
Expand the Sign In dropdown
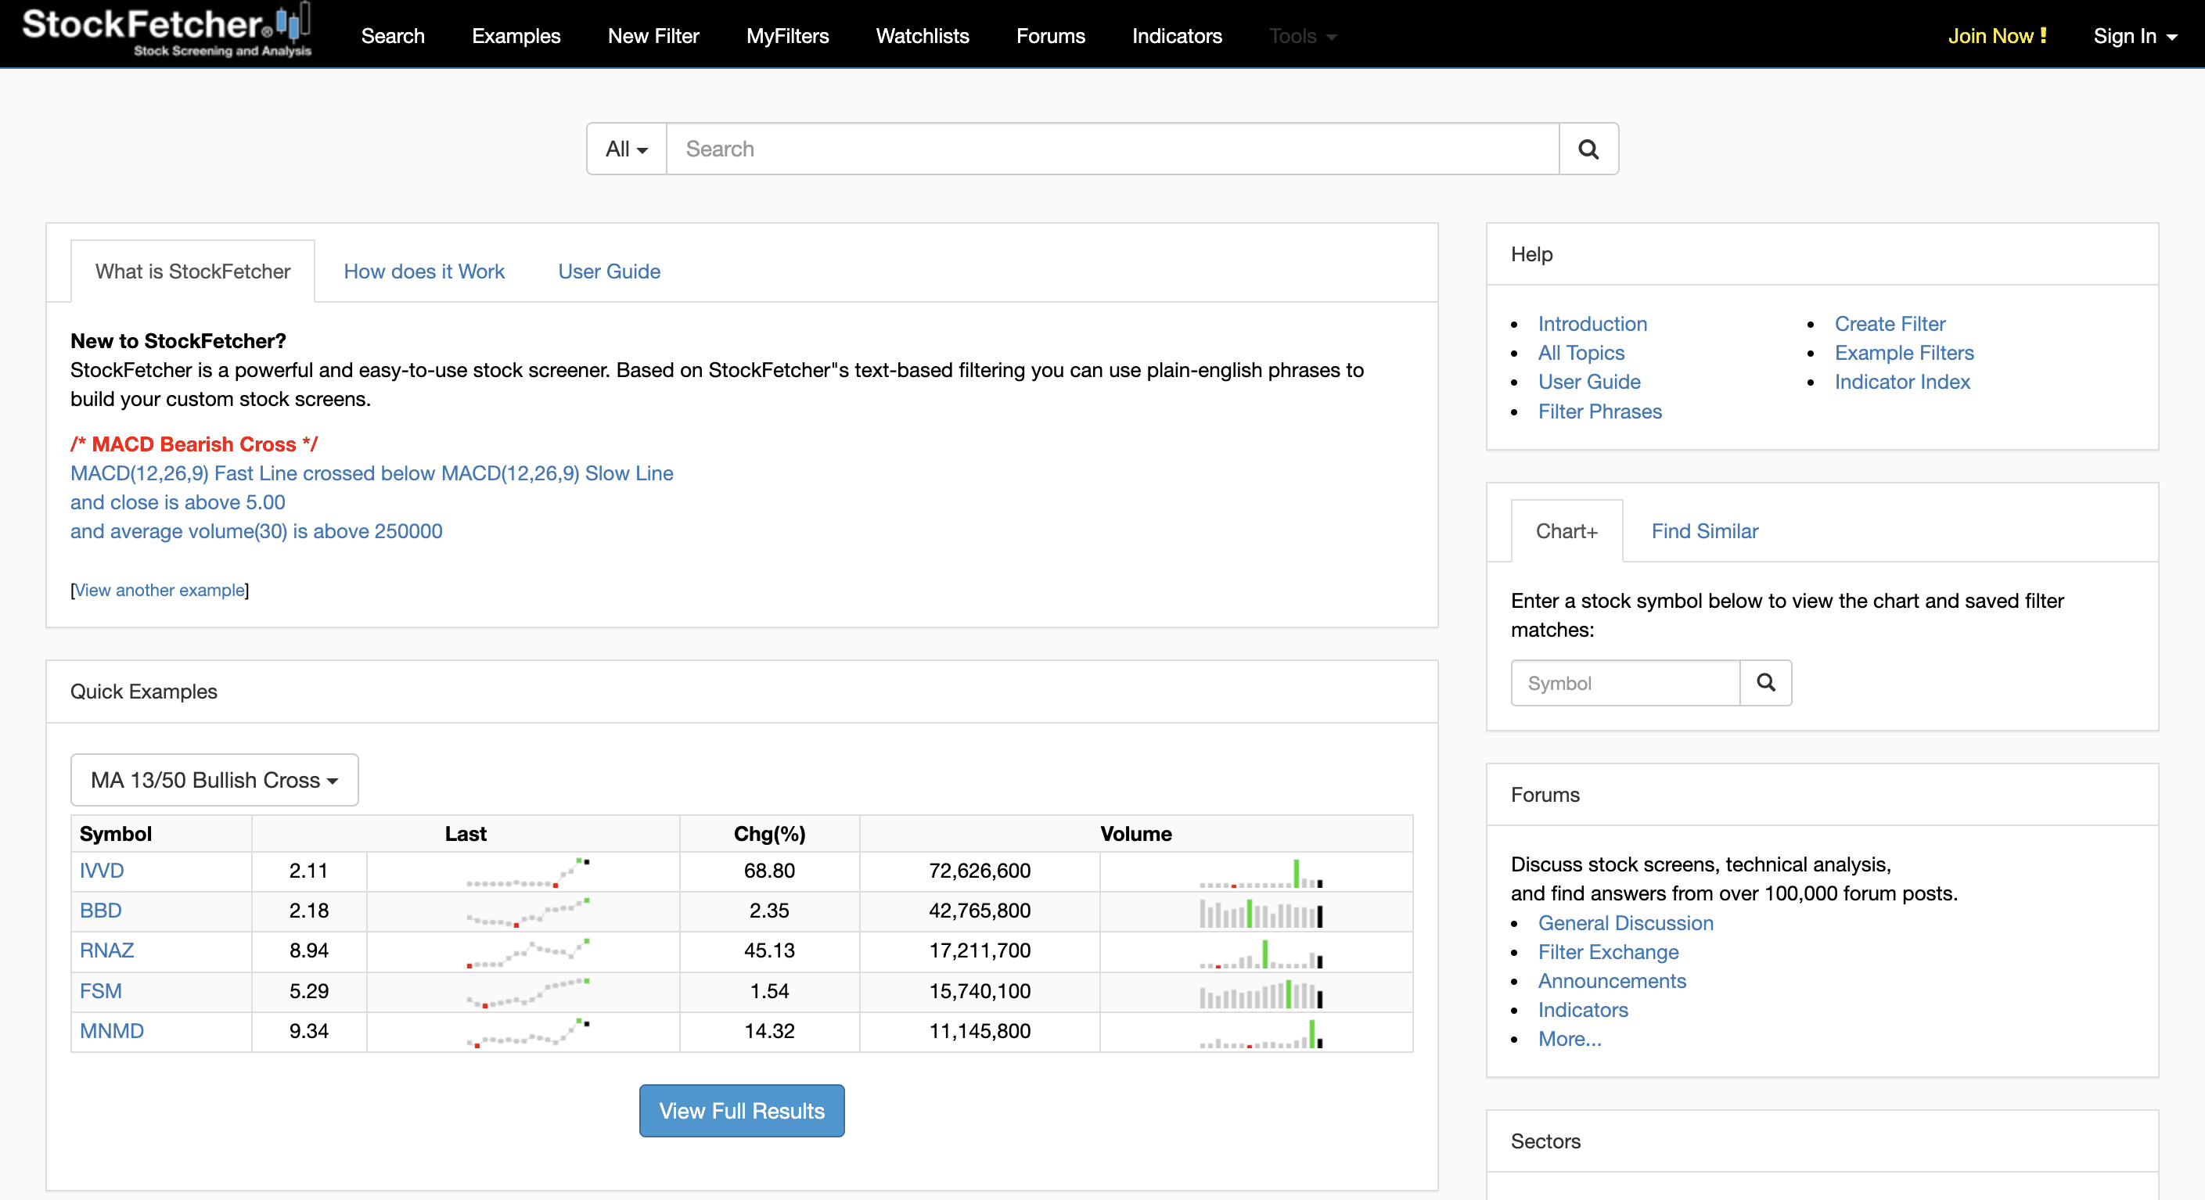[x=2135, y=36]
